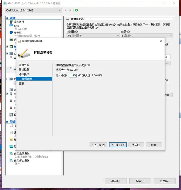Select the BIOS monitor icon

point(11,26)
